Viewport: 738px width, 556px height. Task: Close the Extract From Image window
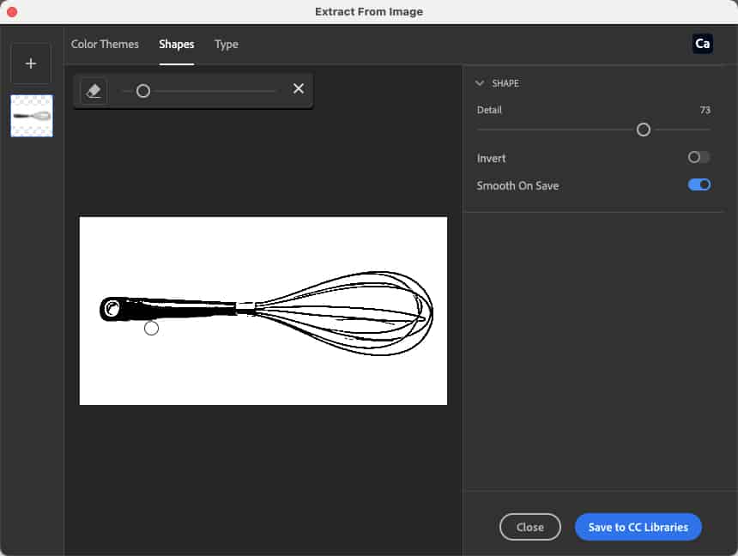[12, 12]
